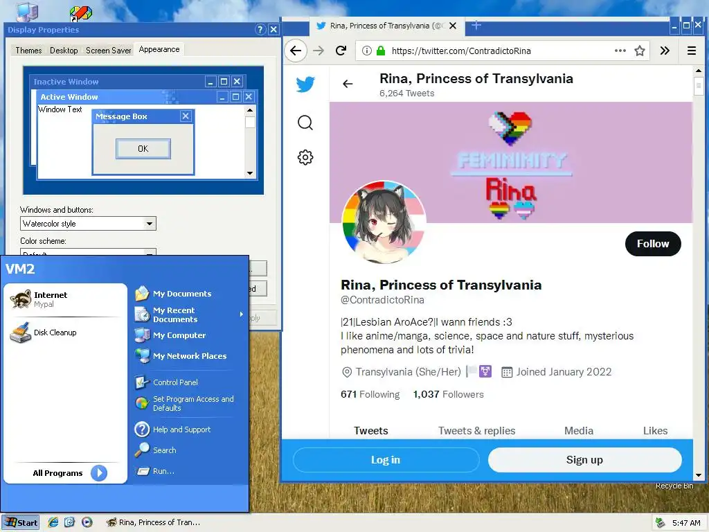
Task: Close the Rina Twitter browser tab
Action: point(453,26)
